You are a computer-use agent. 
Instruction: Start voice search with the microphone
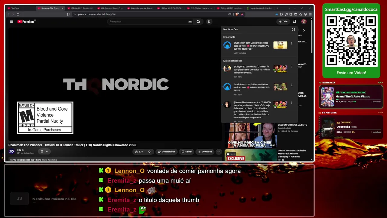[209, 21]
